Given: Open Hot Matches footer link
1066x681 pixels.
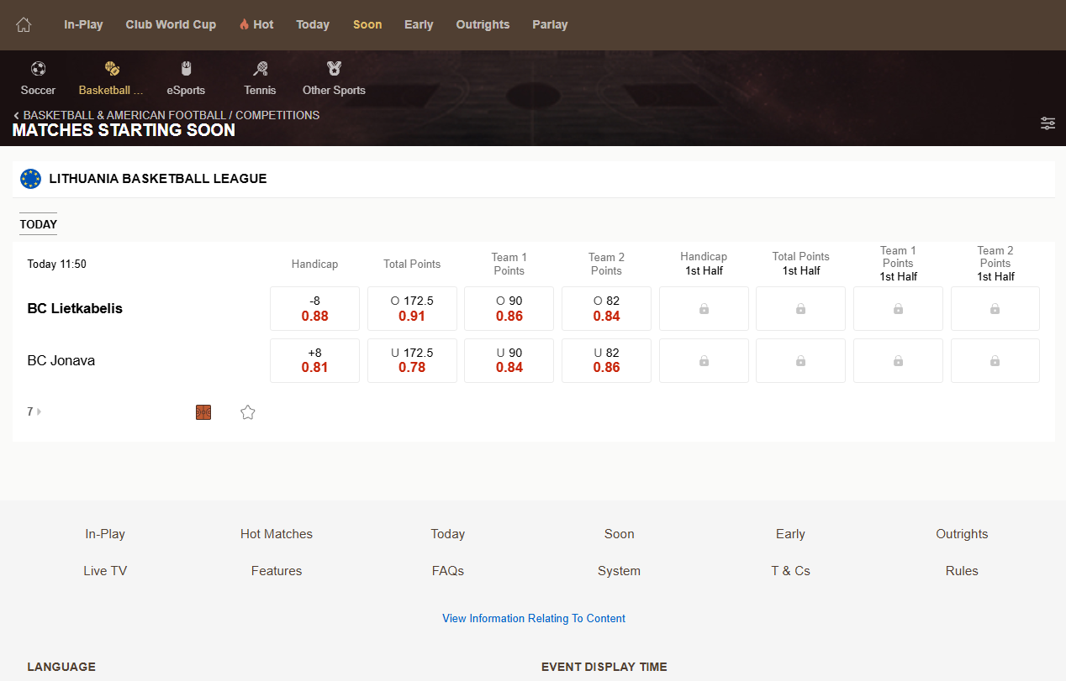Looking at the screenshot, I should tap(277, 534).
